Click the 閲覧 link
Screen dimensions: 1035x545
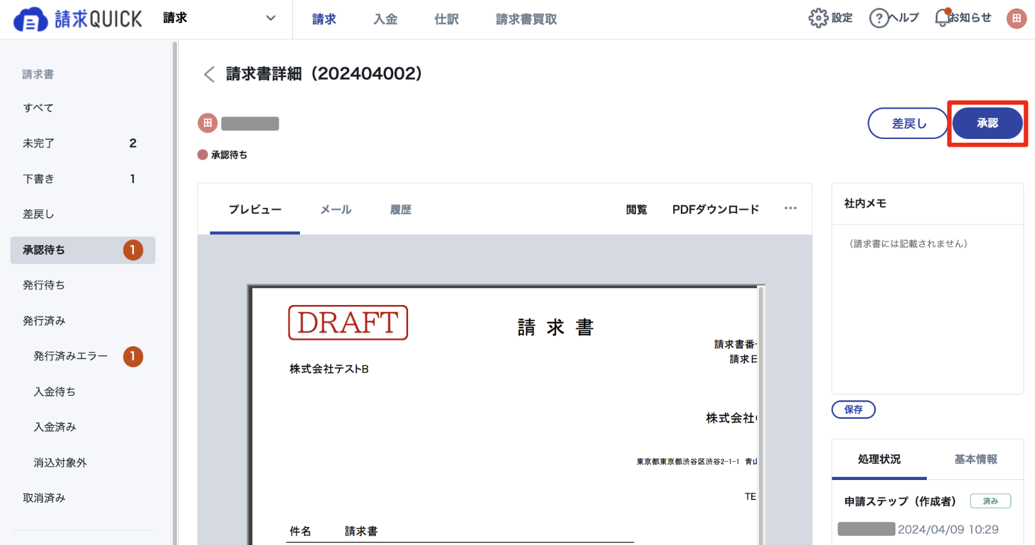tap(637, 210)
